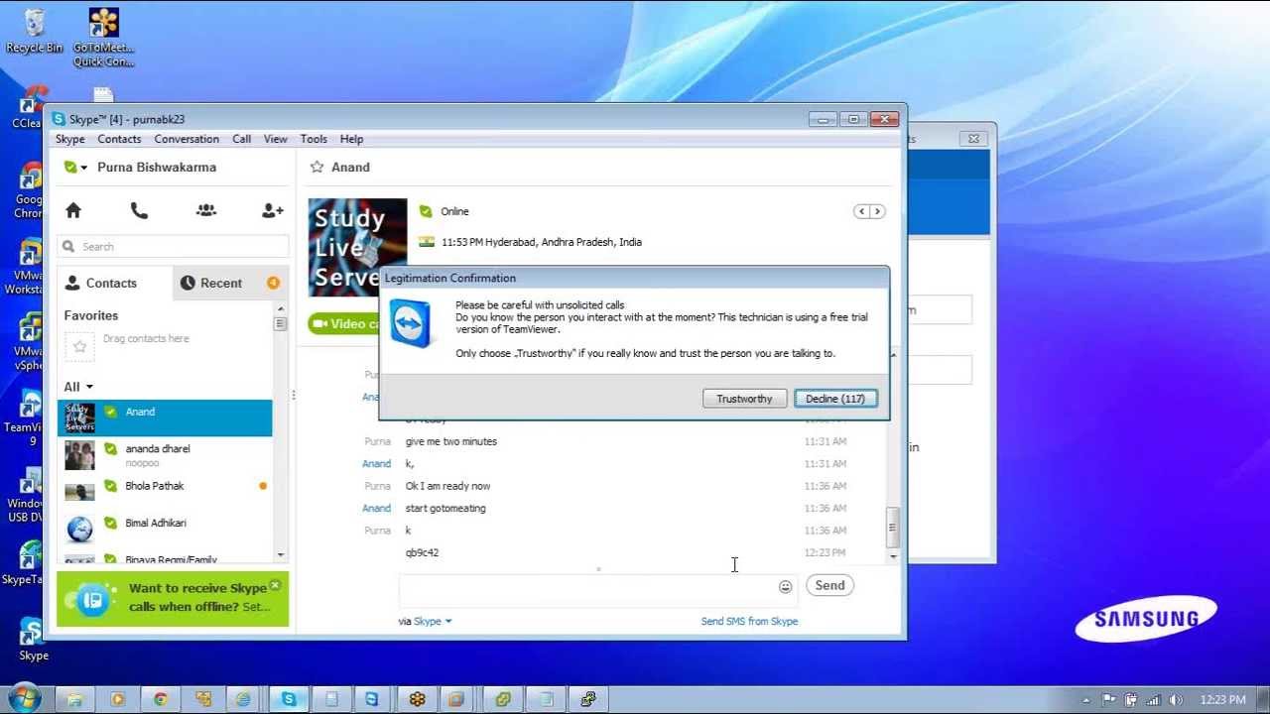Click the green Skype offline calls icon
The image size is (1270, 714).
(92, 599)
